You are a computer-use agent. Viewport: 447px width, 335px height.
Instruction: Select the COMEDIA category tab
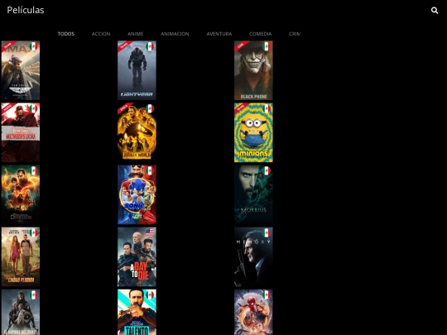point(260,34)
